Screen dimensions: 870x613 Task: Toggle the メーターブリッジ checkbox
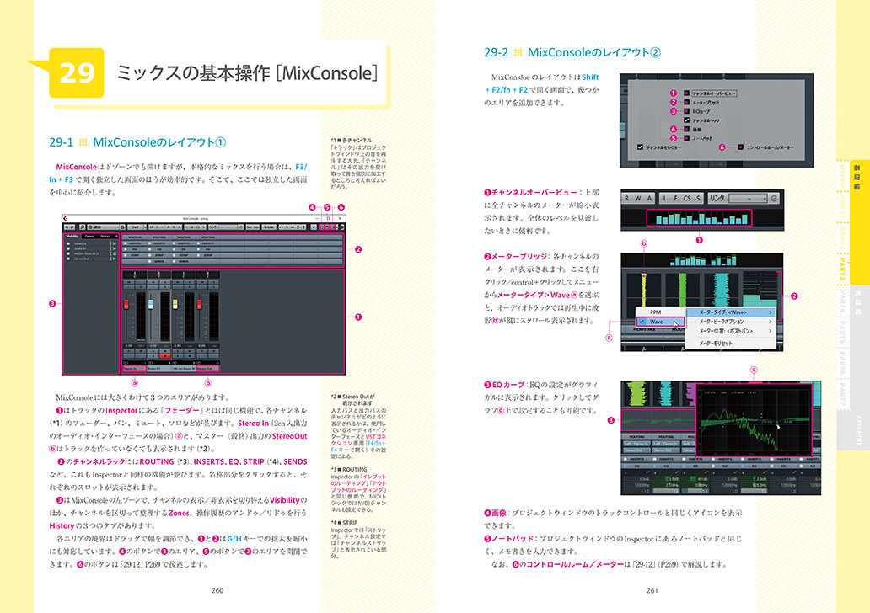686,102
